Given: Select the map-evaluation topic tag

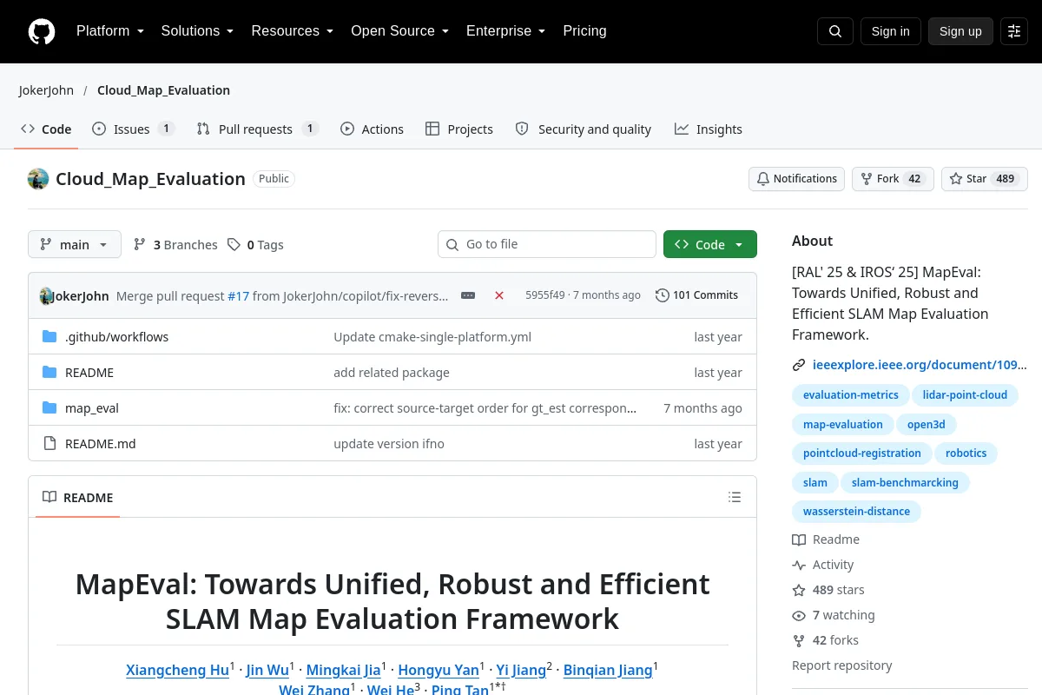Looking at the screenshot, I should (843, 425).
